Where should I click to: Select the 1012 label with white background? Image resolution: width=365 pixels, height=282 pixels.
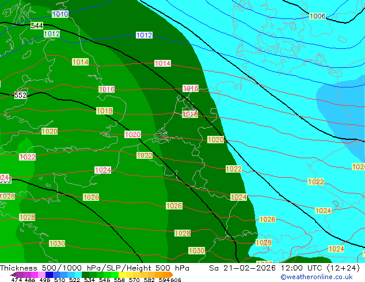click(144, 35)
